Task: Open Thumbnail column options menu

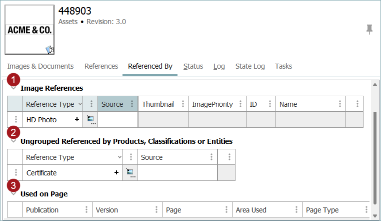Action: [x=183, y=104]
